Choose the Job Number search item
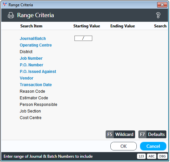Screen dimensions: 170x162 click(31, 58)
